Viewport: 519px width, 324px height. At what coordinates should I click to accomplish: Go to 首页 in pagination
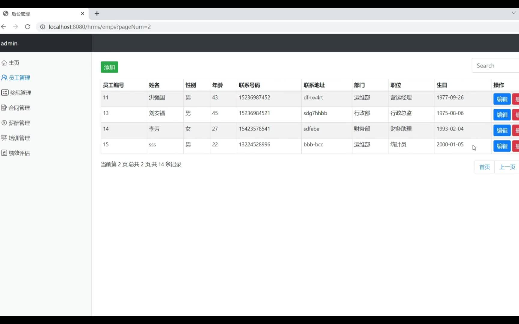pos(484,167)
